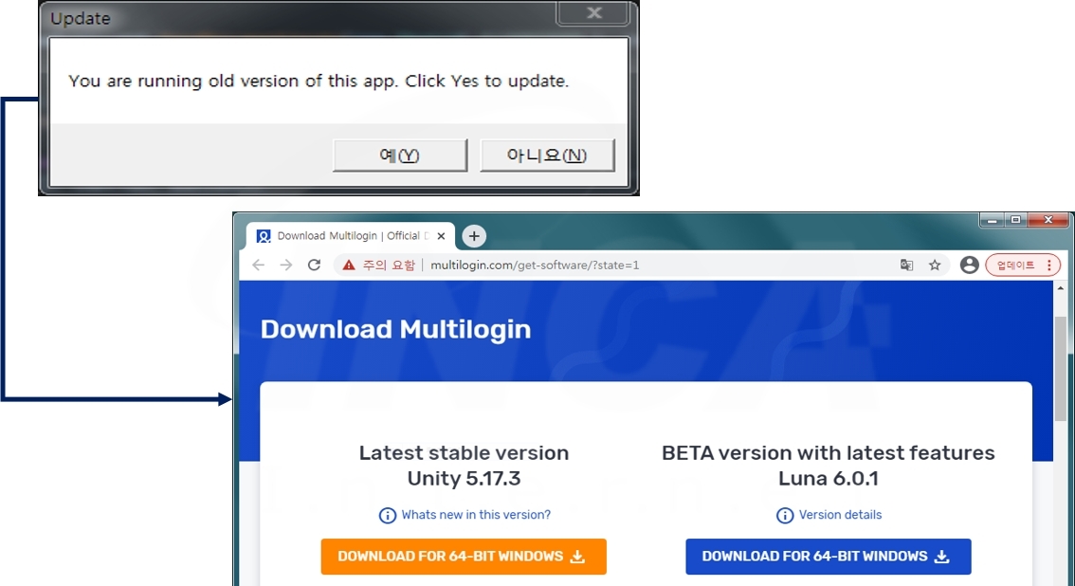Click the 예(Y) button in Update dialog
1075x586 pixels.
click(400, 155)
